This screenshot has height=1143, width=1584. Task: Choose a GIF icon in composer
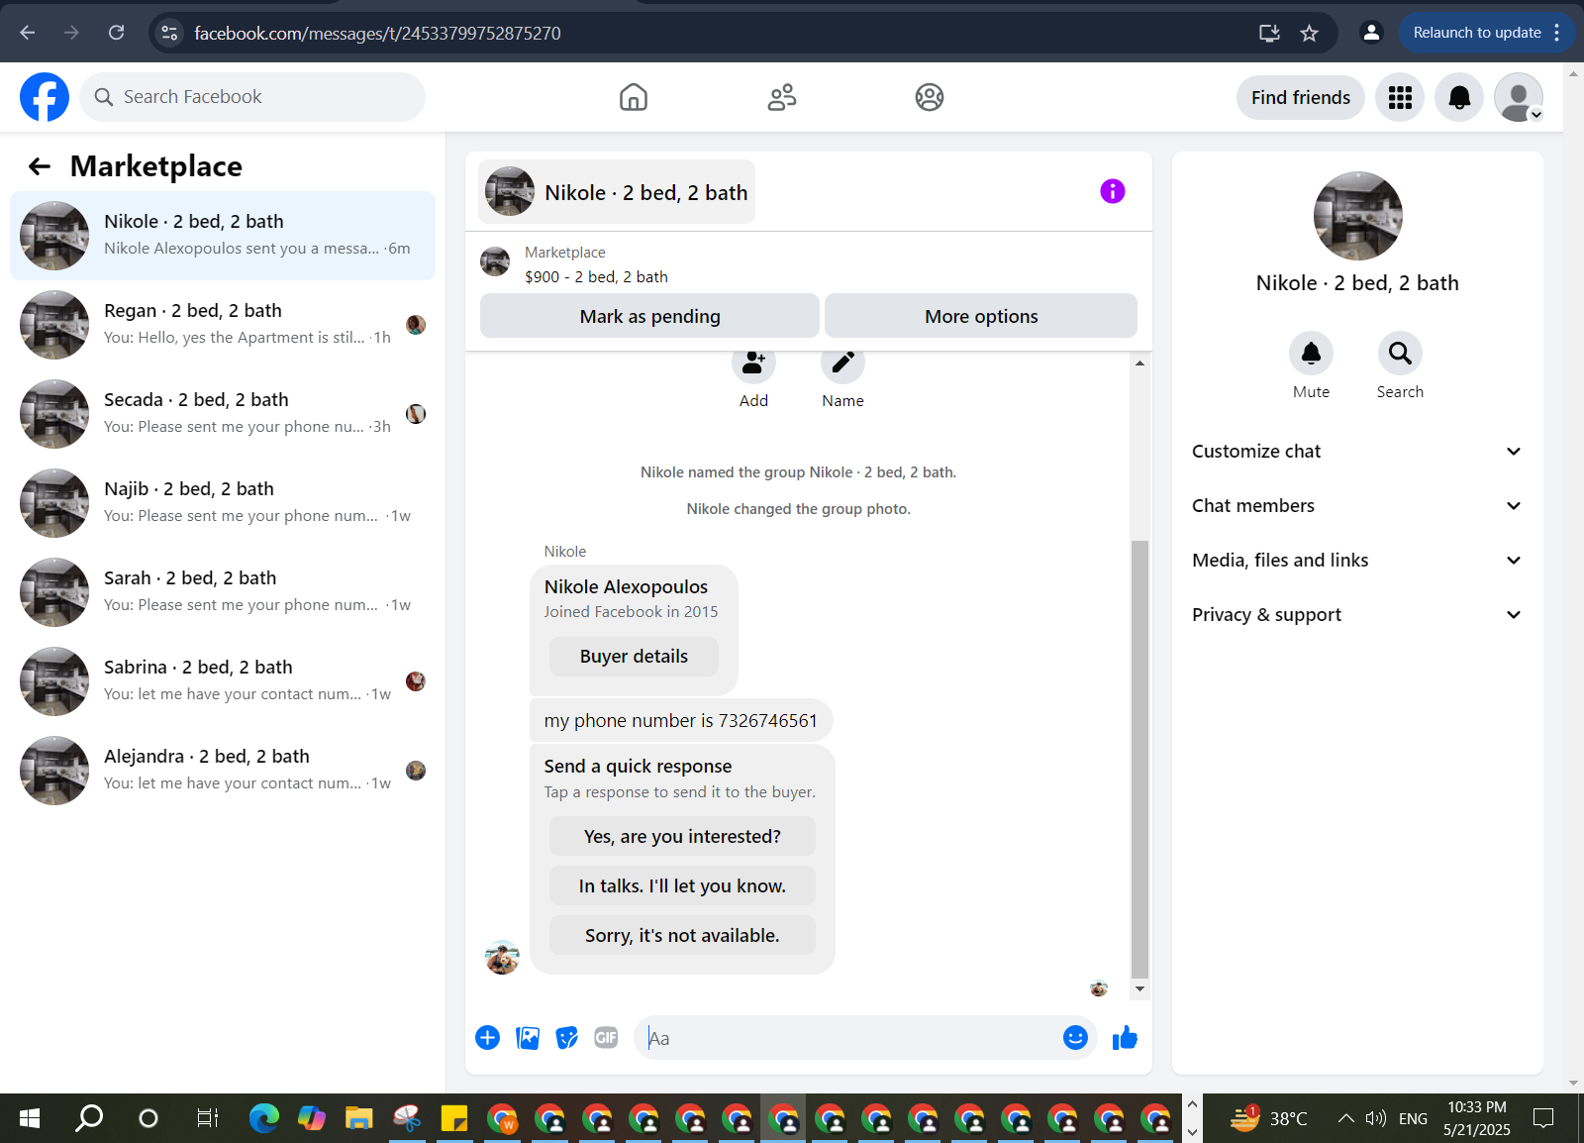coord(606,1037)
